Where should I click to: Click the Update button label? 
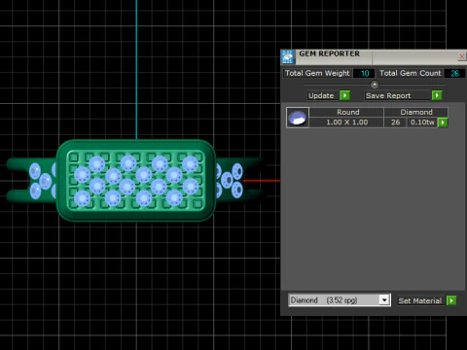point(321,95)
